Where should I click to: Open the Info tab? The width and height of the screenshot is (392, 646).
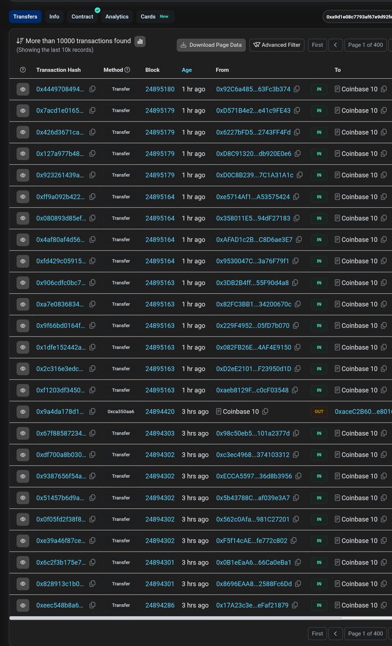point(54,17)
